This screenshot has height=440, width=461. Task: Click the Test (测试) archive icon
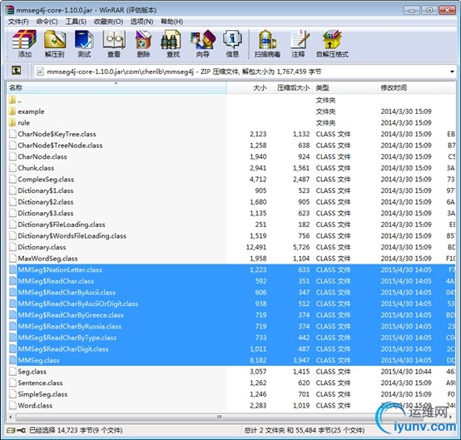pyautogui.click(x=84, y=43)
